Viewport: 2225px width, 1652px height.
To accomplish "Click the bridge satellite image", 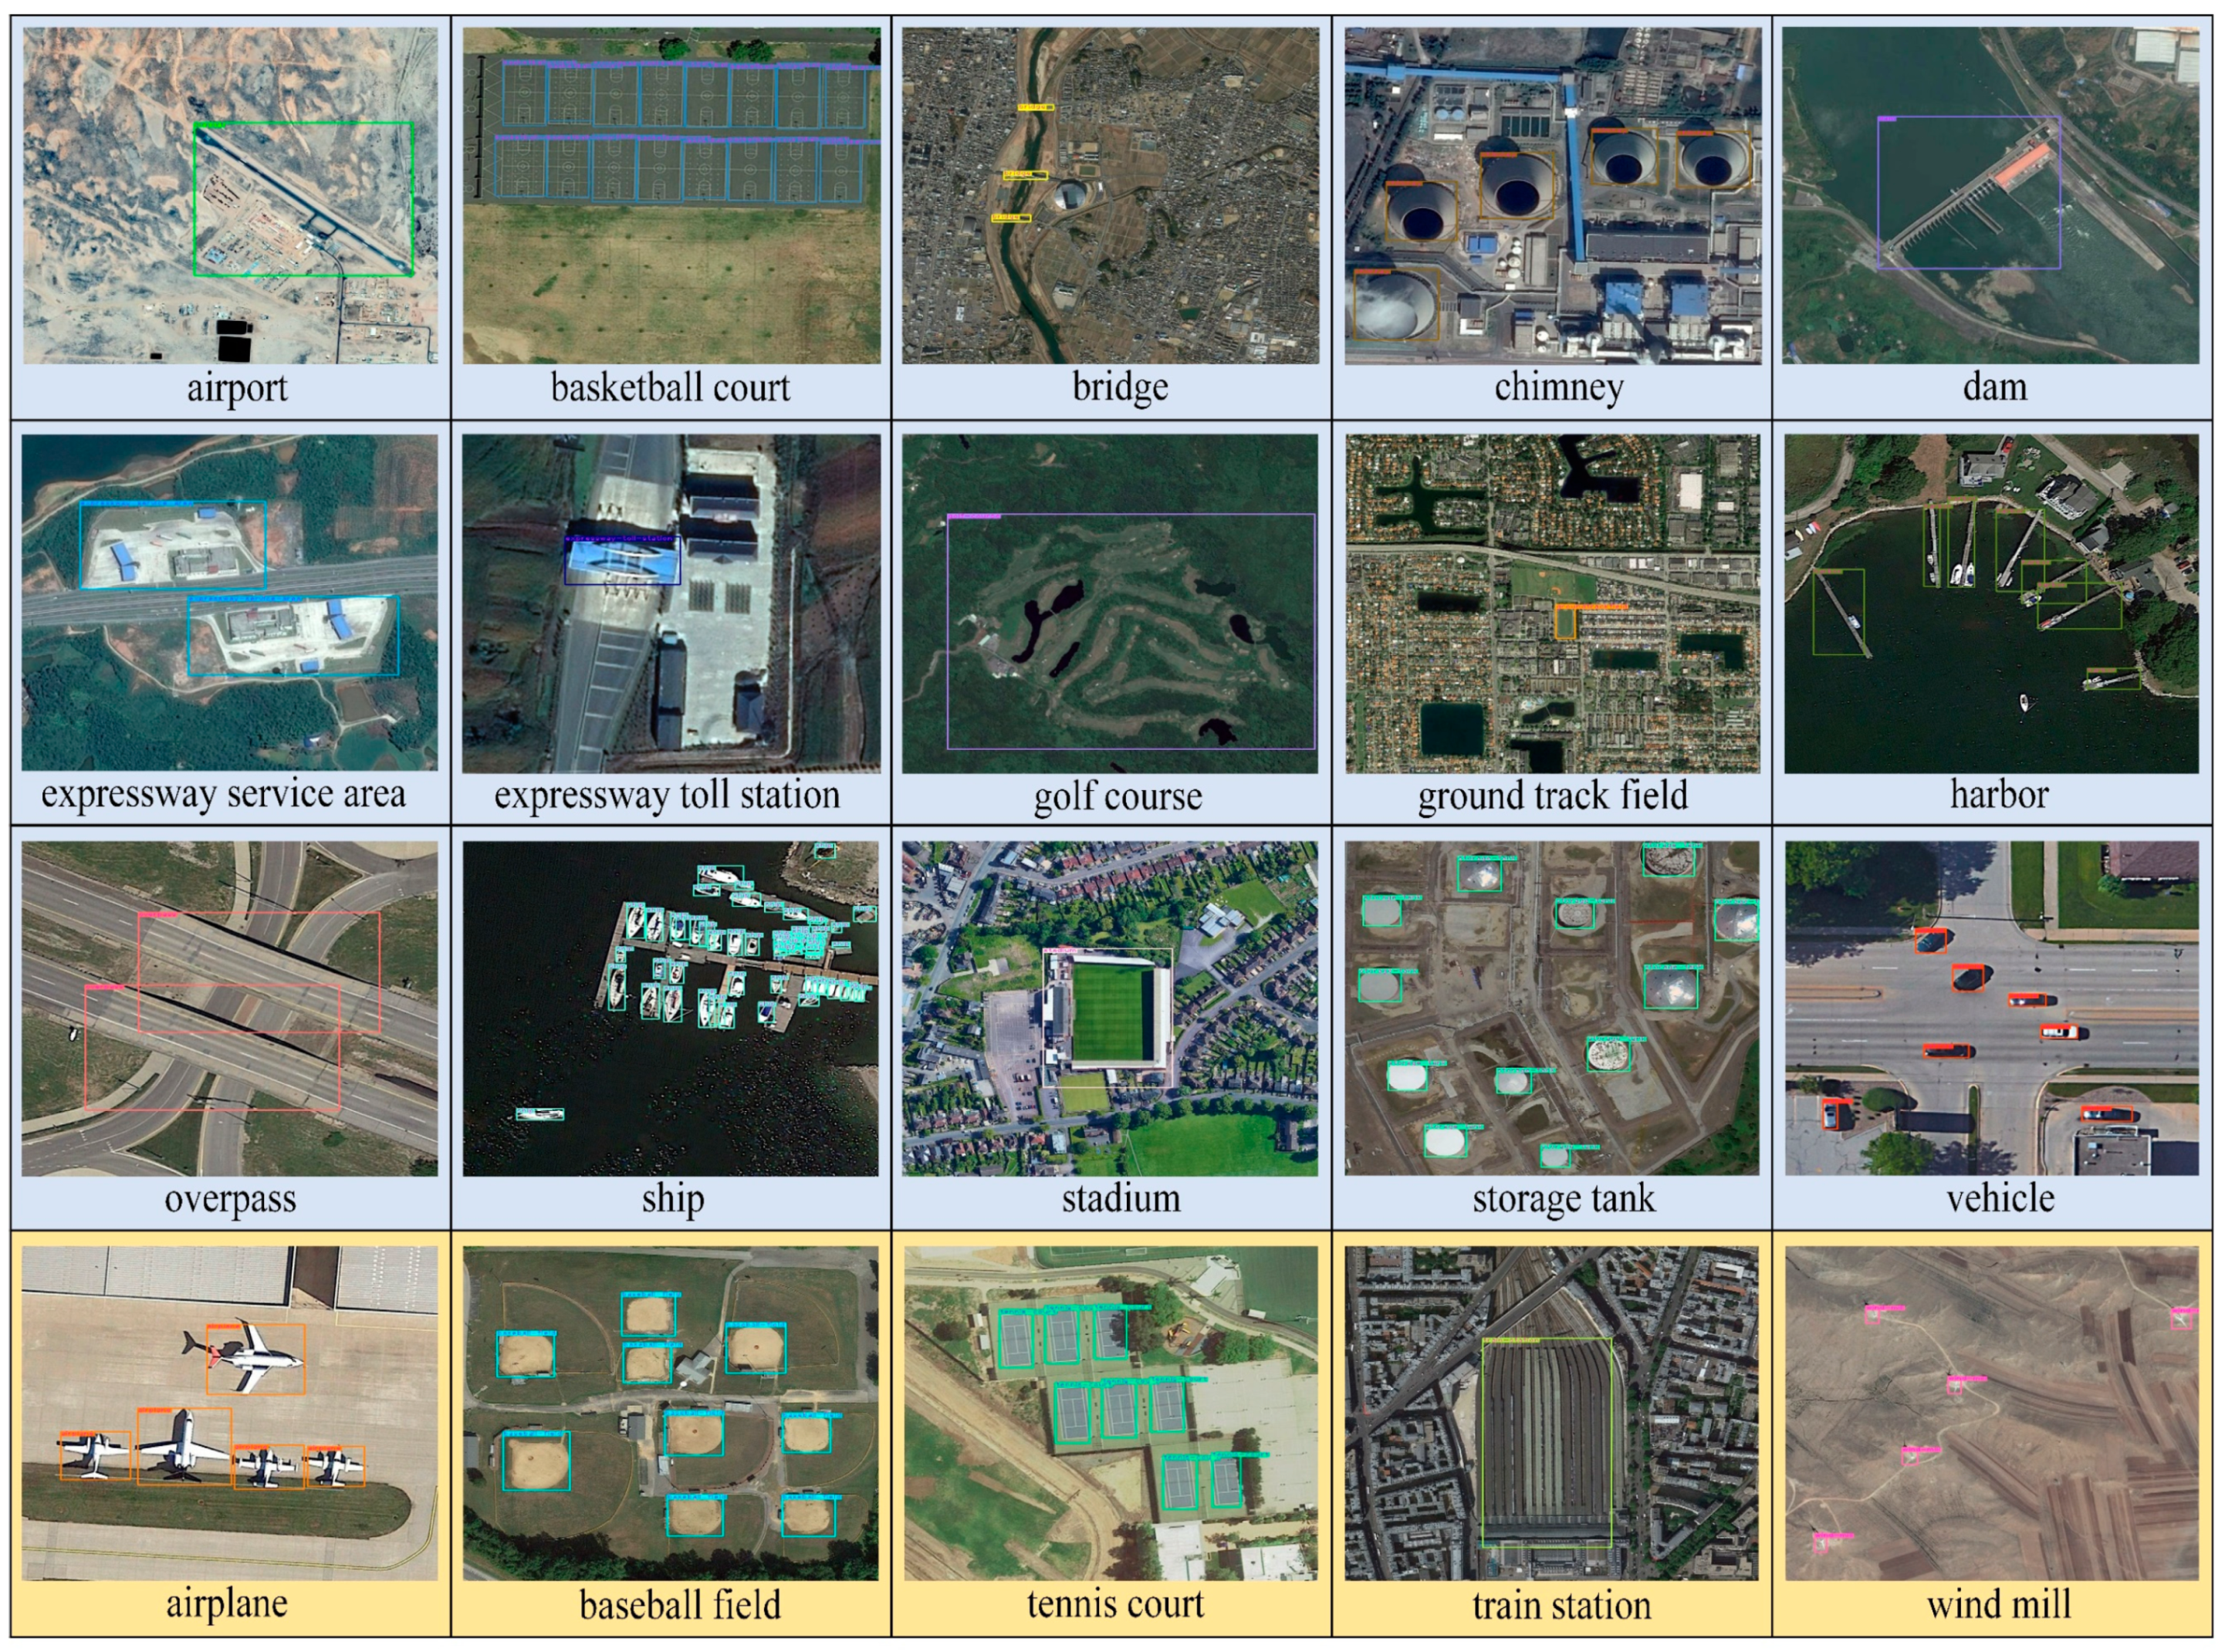I will [x=1110, y=195].
